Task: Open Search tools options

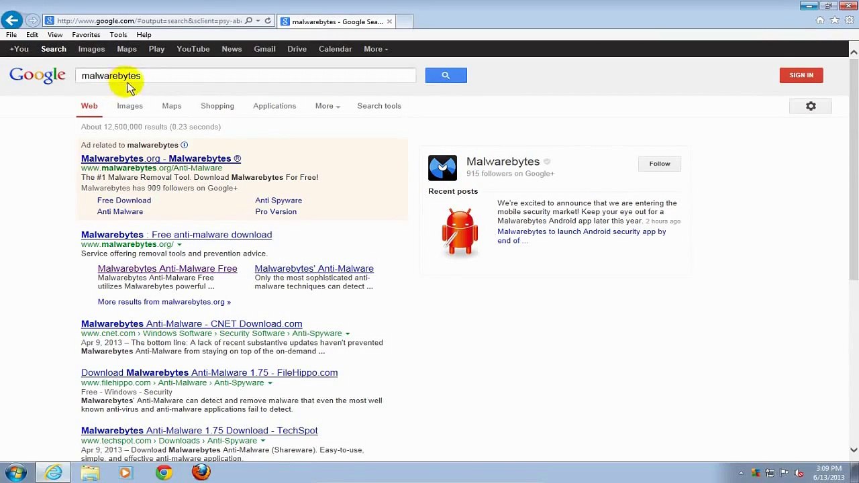Action: tap(379, 106)
